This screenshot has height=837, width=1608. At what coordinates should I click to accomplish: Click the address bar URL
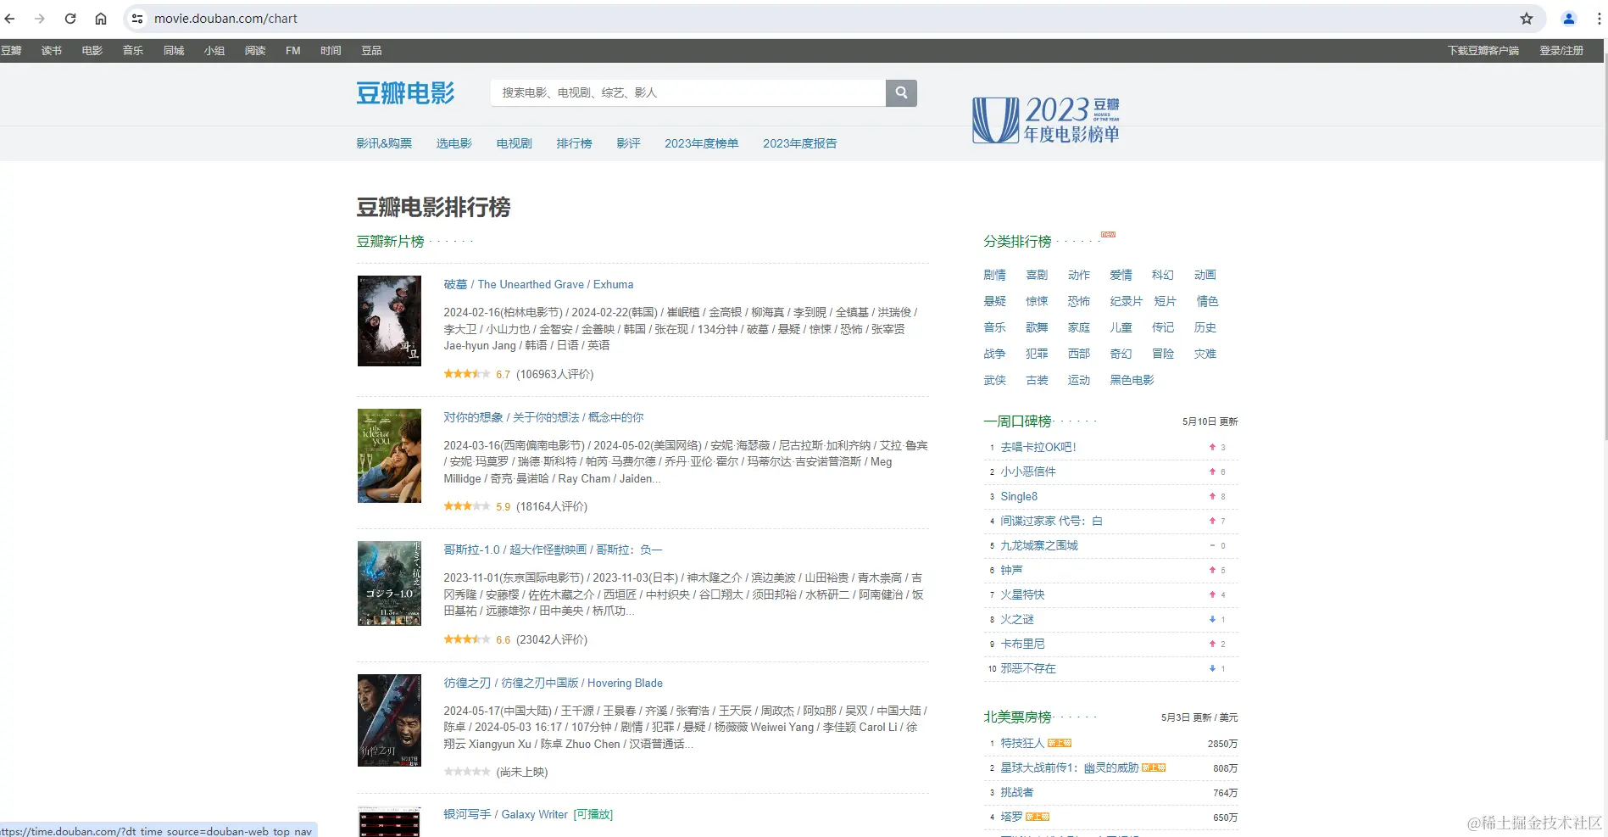pyautogui.click(x=225, y=19)
